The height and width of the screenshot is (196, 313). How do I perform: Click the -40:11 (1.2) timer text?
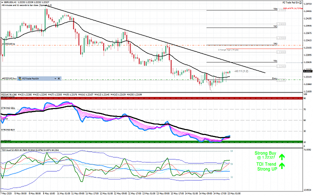pyautogui.click(x=241, y=71)
